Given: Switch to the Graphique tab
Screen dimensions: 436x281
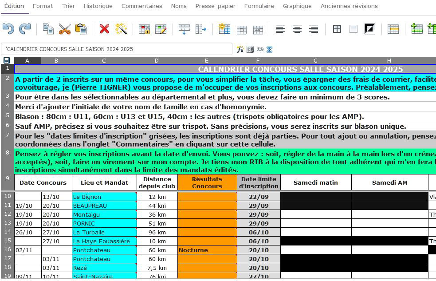Looking at the screenshot, I should pos(297,6).
